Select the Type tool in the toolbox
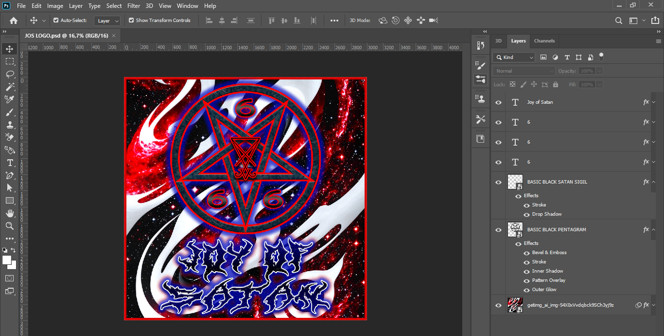 [x=10, y=163]
